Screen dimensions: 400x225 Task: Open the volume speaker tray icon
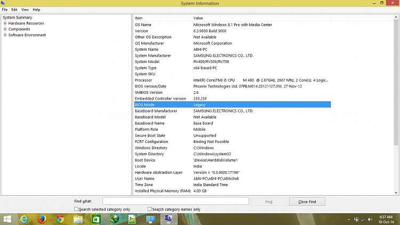point(370,220)
